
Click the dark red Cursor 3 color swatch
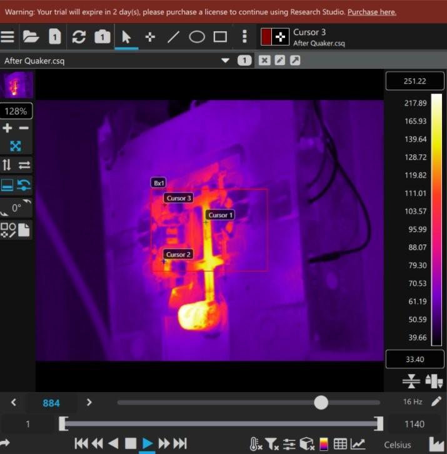coord(266,37)
